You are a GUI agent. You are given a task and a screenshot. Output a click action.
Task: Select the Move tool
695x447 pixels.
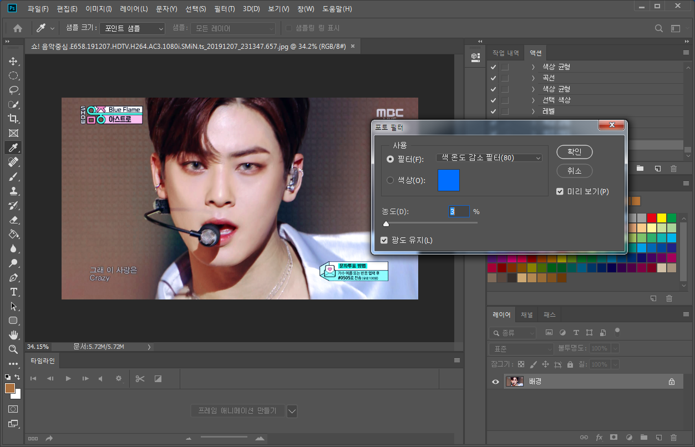[x=13, y=61]
